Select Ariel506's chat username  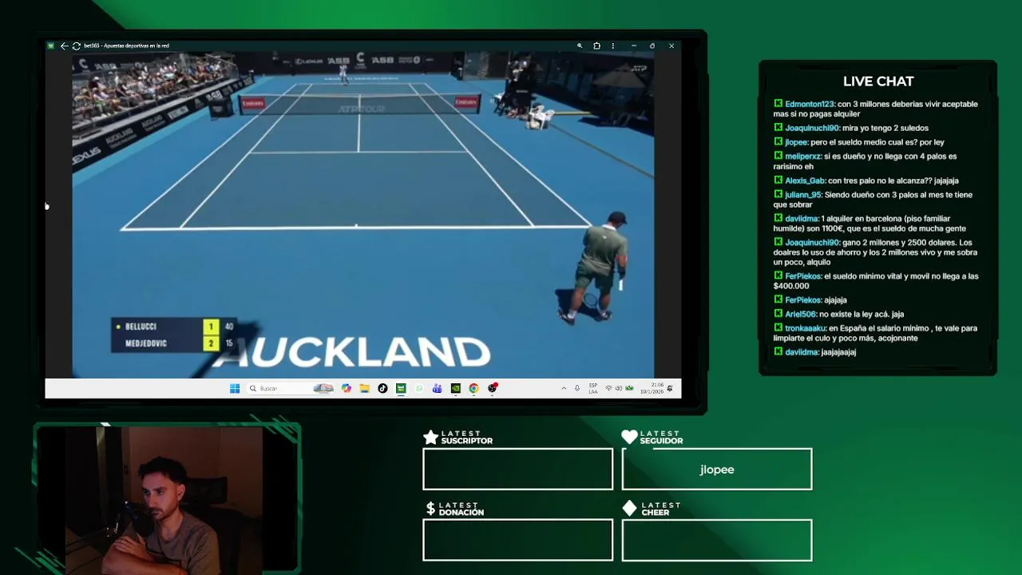coord(801,315)
